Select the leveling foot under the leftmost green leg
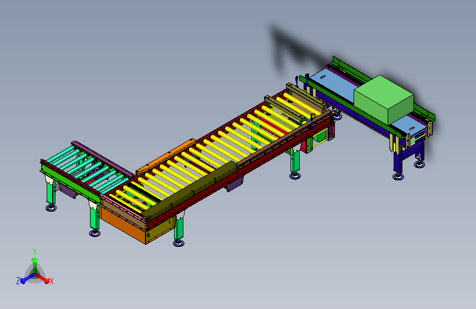476x309 pixels. click(51, 208)
